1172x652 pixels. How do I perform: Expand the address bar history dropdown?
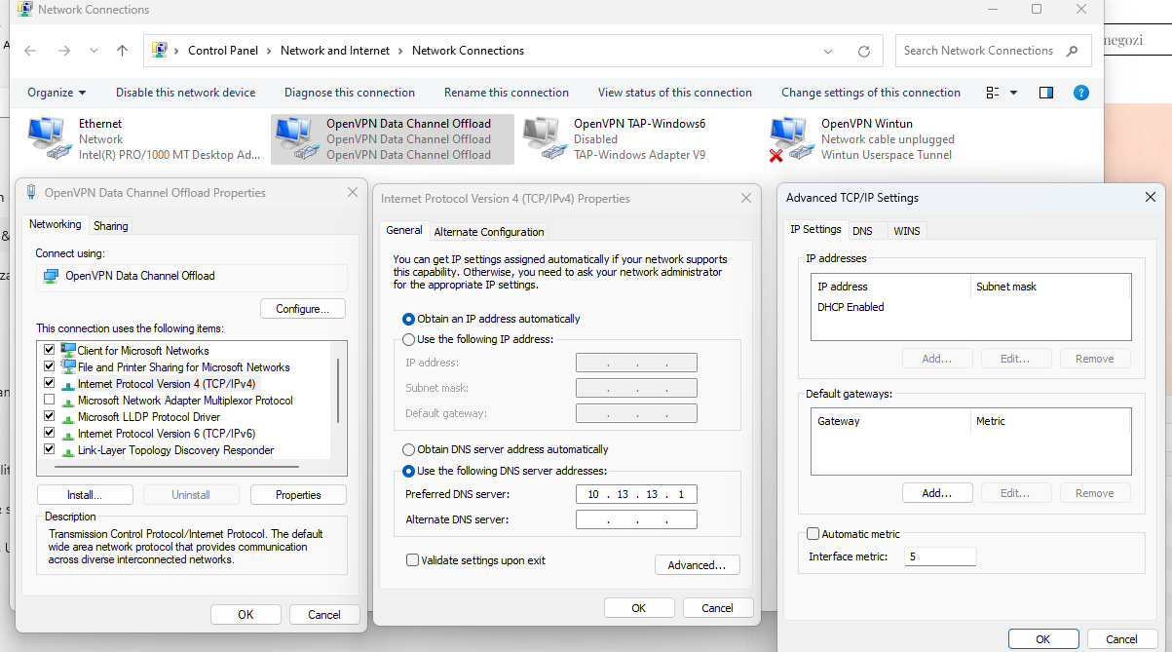(828, 51)
